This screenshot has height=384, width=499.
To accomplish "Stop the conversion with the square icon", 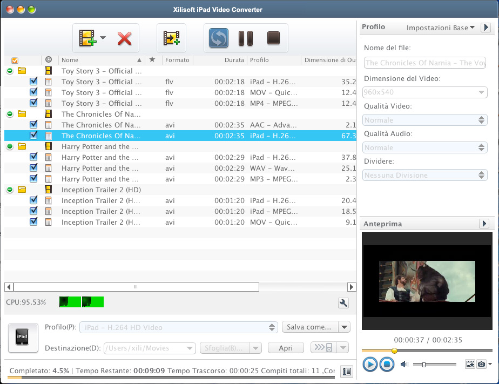I will pos(273,38).
